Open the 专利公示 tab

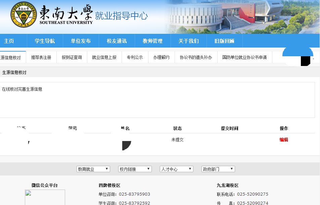pos(135,57)
